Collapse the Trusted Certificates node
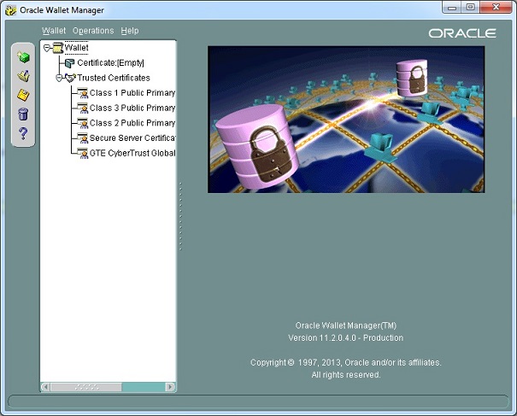The width and height of the screenshot is (517, 416). tap(59, 78)
